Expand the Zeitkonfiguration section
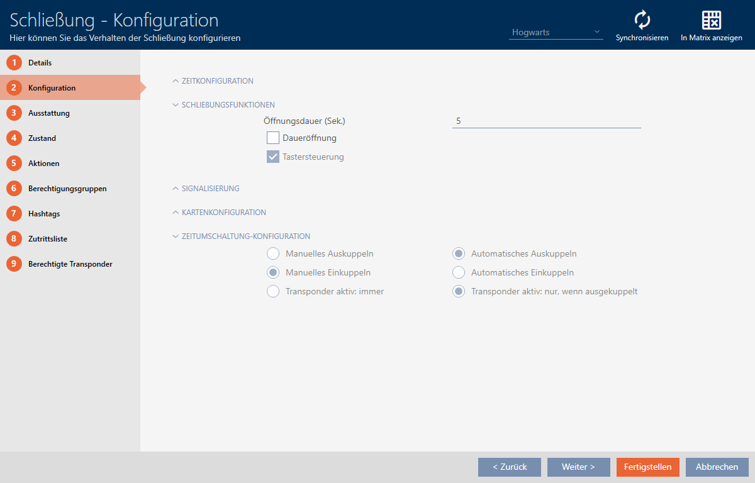This screenshot has height=483, width=755. click(x=217, y=81)
